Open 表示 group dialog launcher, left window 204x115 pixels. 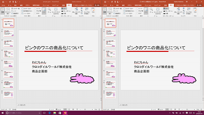[46, 16]
